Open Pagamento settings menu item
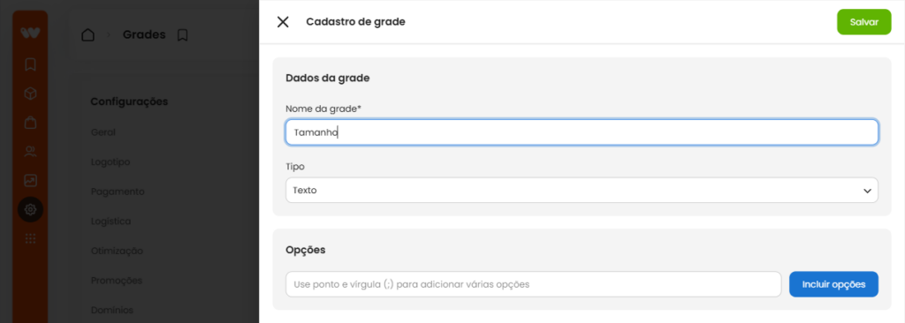 coord(118,192)
